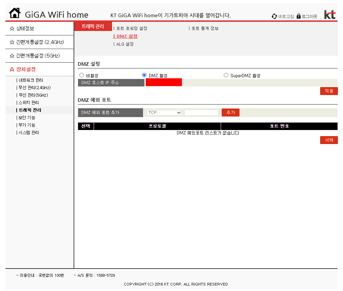Click the 트래픽 관리 red tab header
The image size is (343, 291).
(x=93, y=26)
